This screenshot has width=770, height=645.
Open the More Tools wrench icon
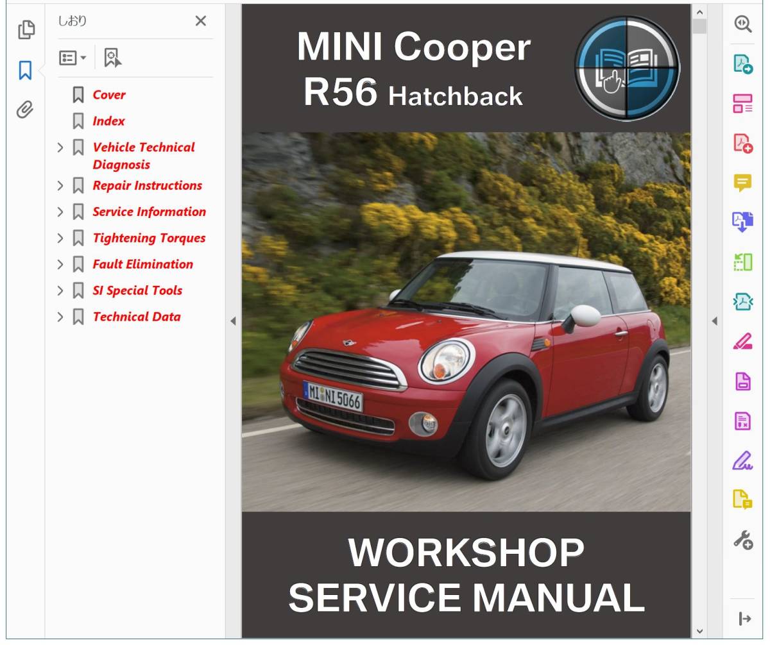click(x=742, y=540)
